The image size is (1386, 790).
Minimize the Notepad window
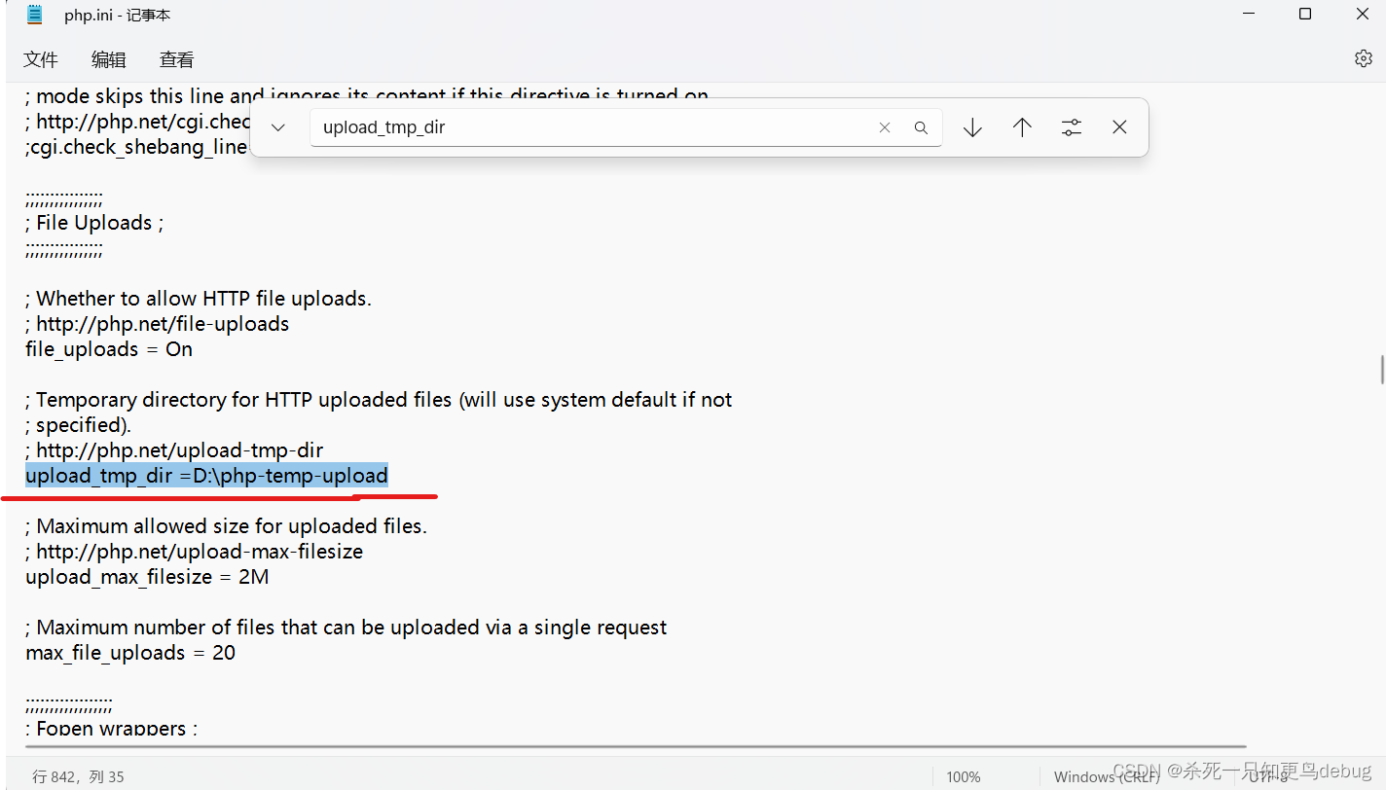pyautogui.click(x=1251, y=14)
